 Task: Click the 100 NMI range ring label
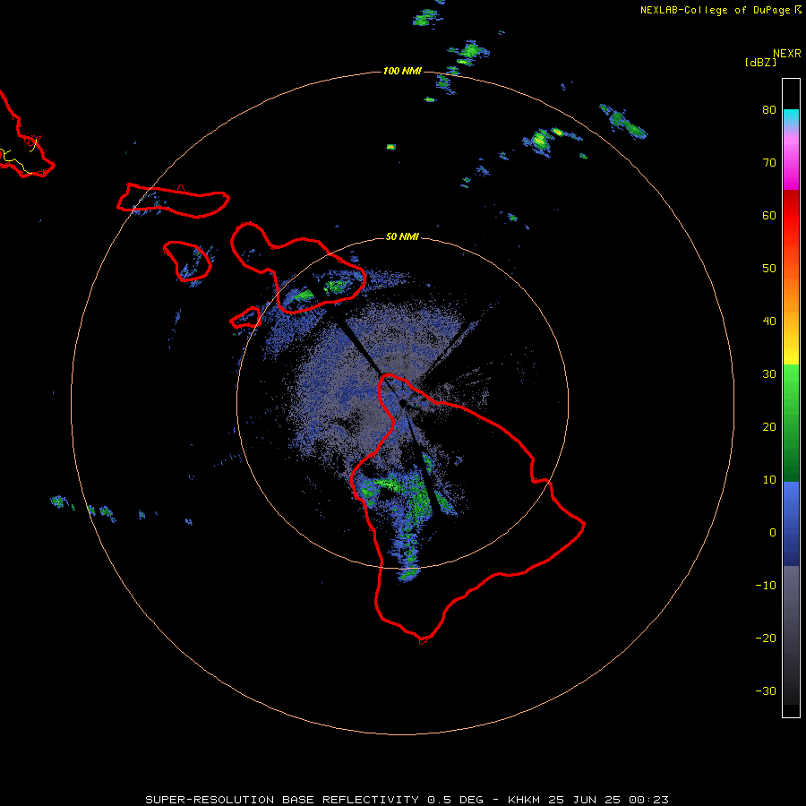click(402, 71)
